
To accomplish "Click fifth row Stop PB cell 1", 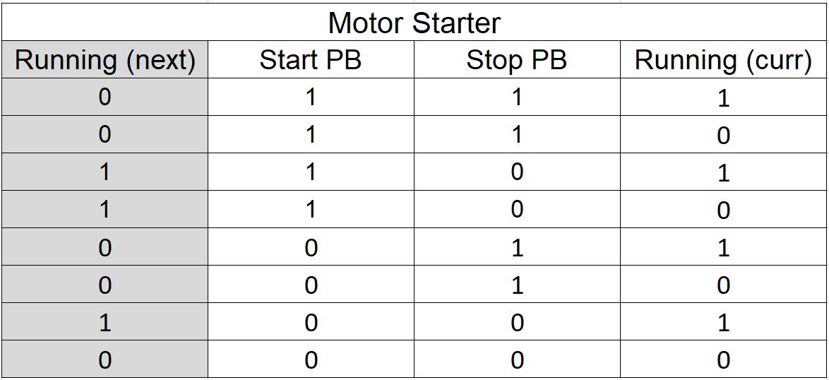I will [x=517, y=247].
